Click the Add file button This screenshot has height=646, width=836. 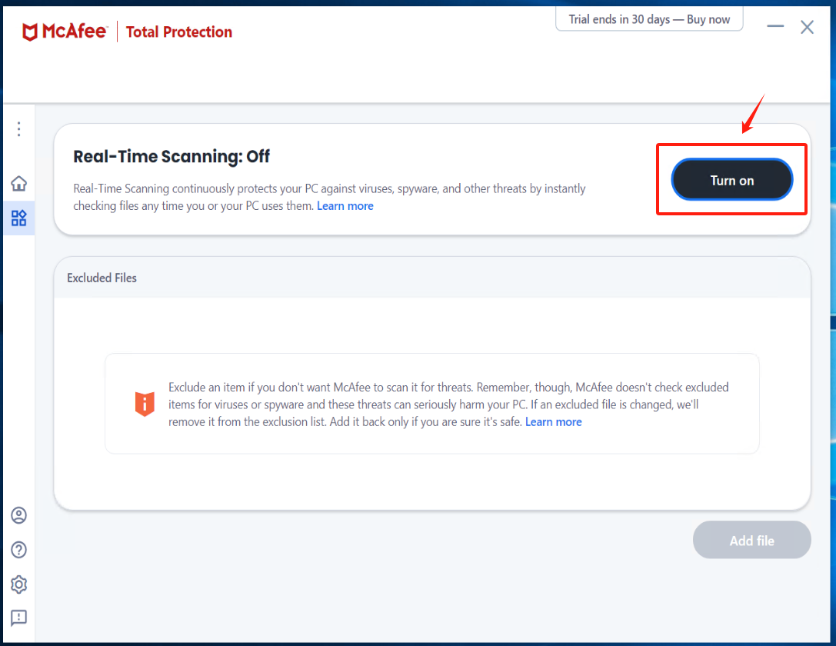pos(751,540)
